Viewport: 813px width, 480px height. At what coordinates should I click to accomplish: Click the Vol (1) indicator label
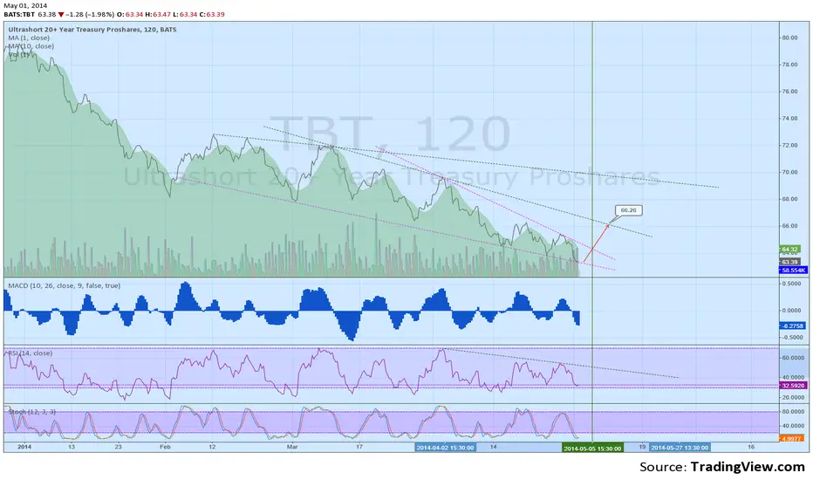18,54
